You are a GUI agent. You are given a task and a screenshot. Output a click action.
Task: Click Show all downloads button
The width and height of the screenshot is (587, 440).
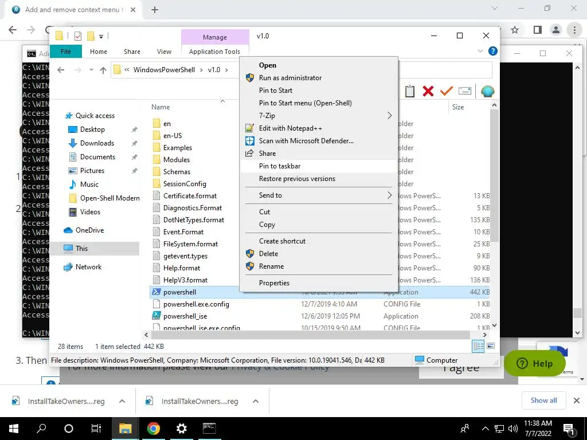(543, 400)
